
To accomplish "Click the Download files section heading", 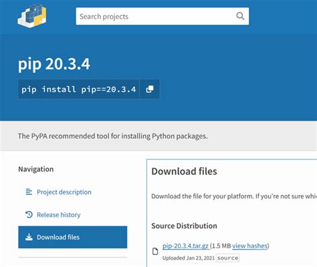I will pyautogui.click(x=184, y=172).
